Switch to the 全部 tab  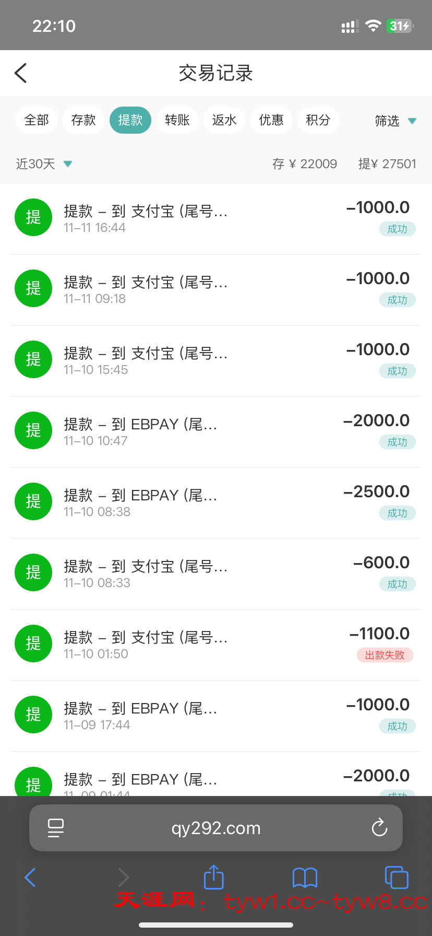(x=37, y=120)
